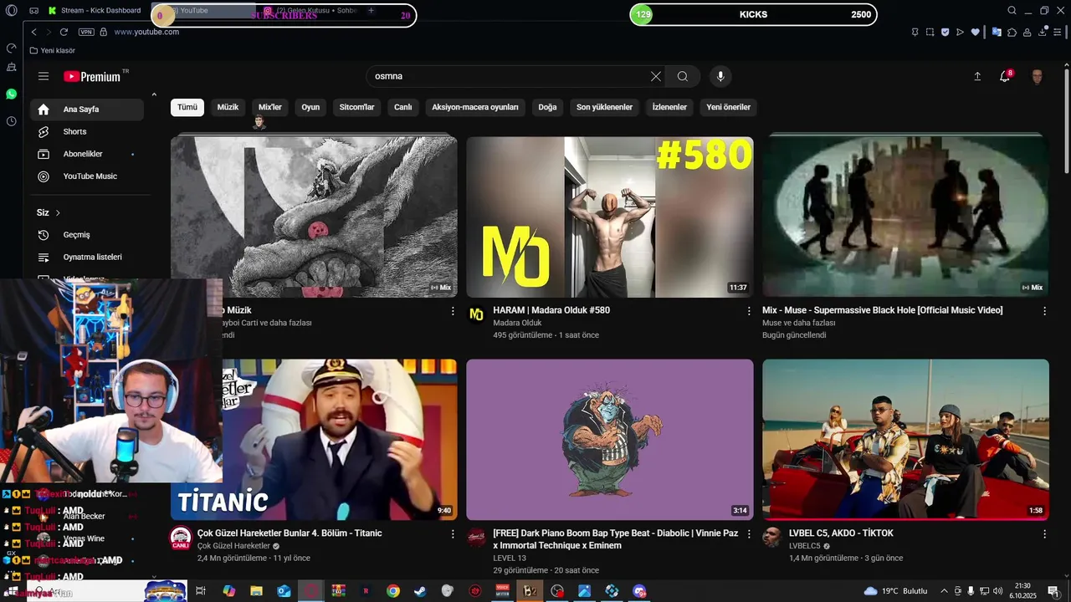Image resolution: width=1071 pixels, height=602 pixels.
Task: Open the browser tab search magnifier
Action: tap(1012, 11)
